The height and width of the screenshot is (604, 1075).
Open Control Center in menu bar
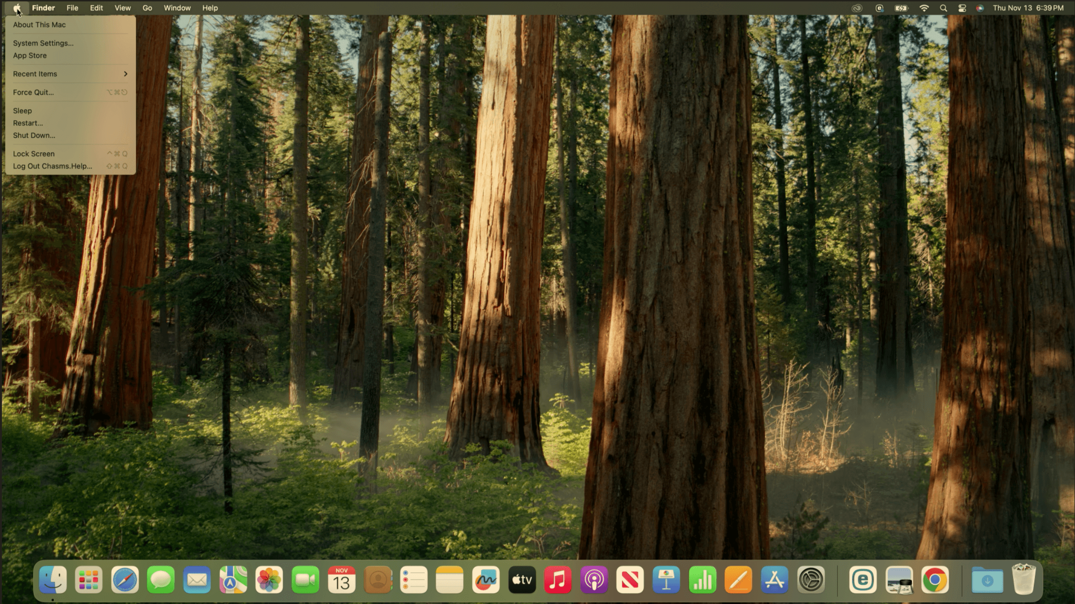(x=962, y=8)
